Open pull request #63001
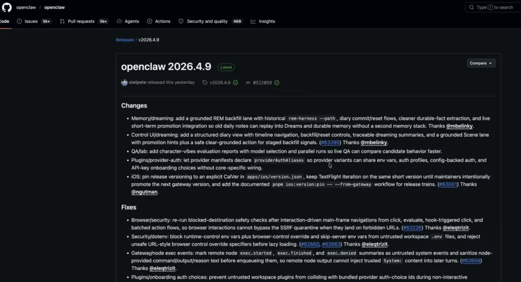The image size is (521, 282). coord(448,184)
